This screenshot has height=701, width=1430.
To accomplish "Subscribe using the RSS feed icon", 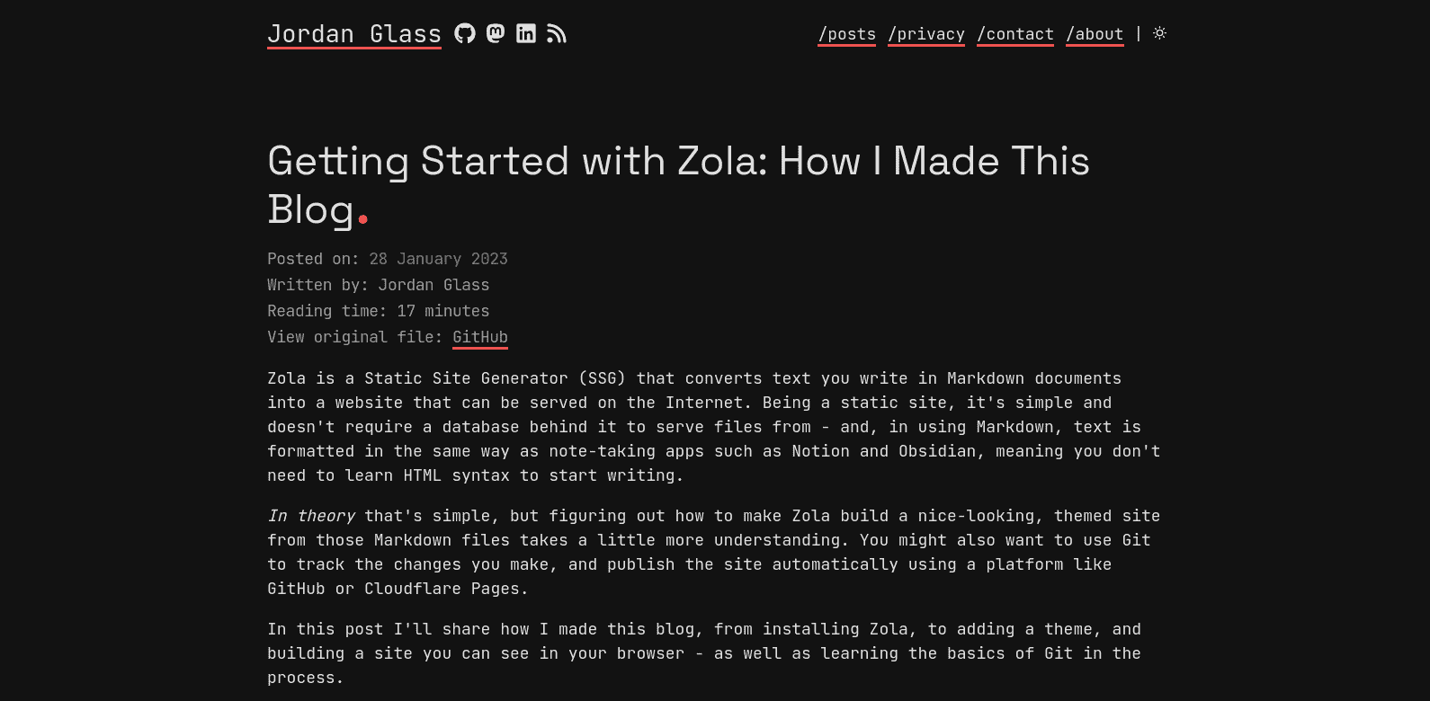I will (557, 33).
